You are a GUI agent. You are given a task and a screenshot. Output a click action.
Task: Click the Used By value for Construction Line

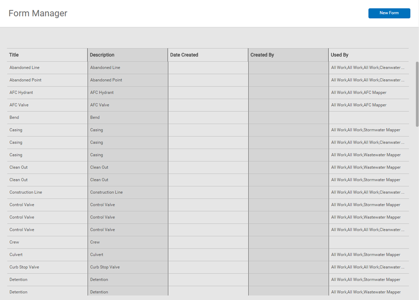pyautogui.click(x=368, y=192)
